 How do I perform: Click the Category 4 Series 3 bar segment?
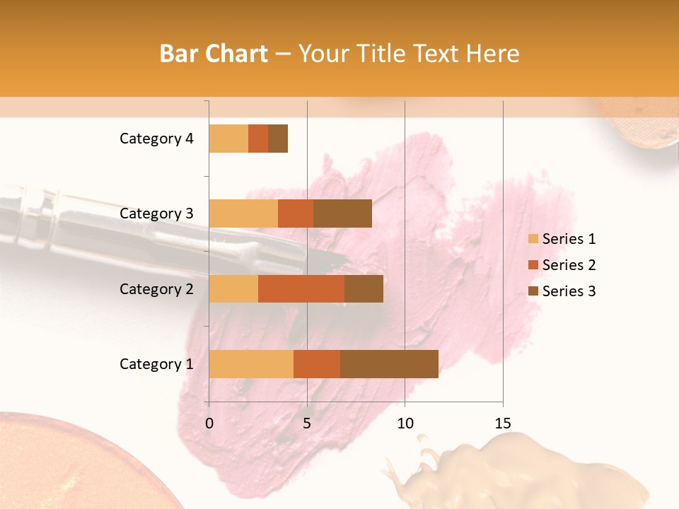click(278, 139)
